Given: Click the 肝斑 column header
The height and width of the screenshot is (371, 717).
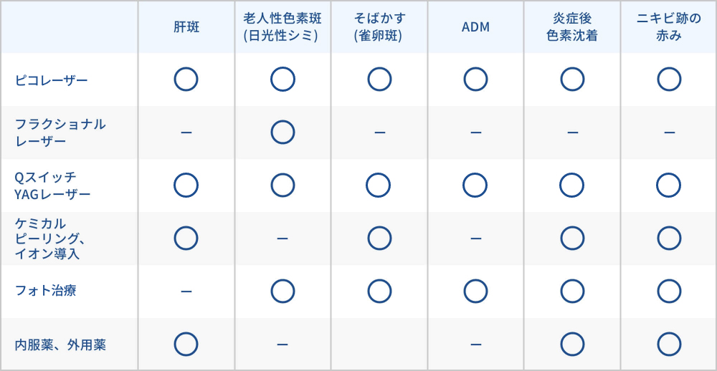Looking at the screenshot, I should 186,27.
